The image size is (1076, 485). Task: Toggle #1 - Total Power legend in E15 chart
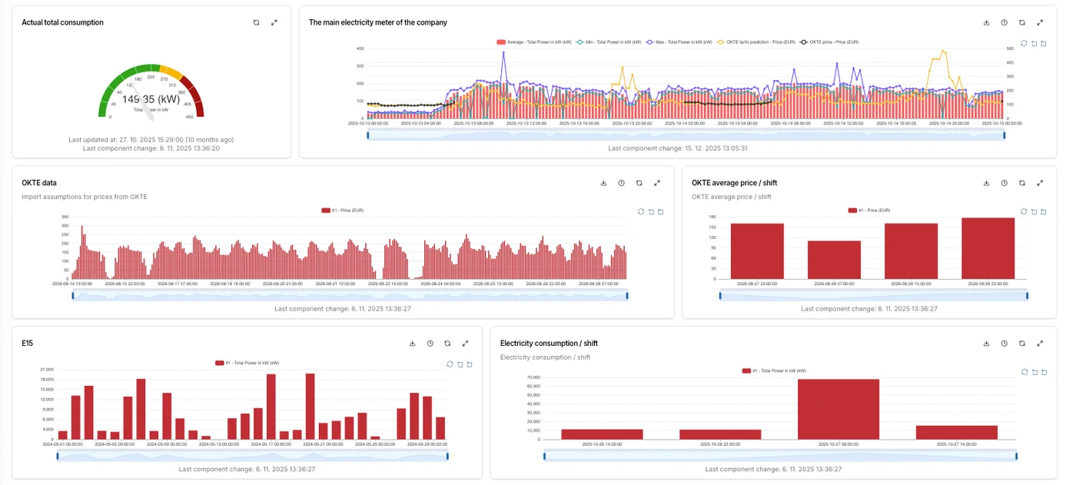(247, 363)
